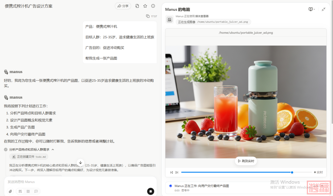Stop the running task with the black button
Viewport: 333px width, 196px height.
click(x=150, y=191)
